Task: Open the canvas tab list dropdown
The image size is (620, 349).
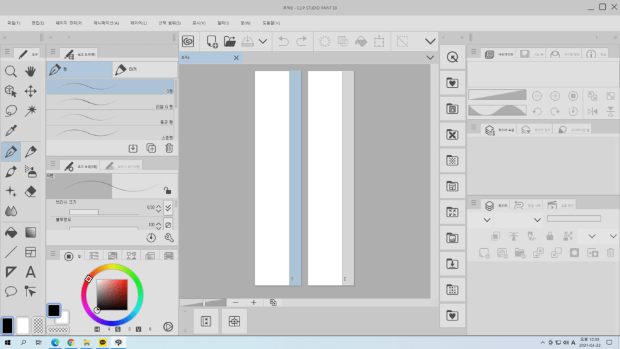Action: click(x=430, y=58)
